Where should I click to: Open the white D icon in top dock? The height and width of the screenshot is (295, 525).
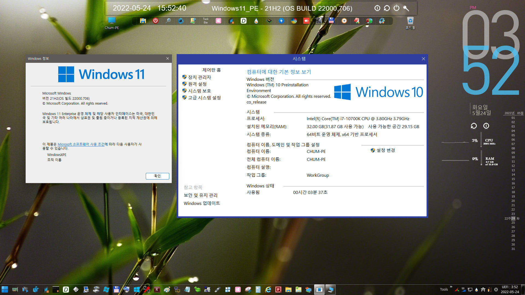click(x=243, y=21)
